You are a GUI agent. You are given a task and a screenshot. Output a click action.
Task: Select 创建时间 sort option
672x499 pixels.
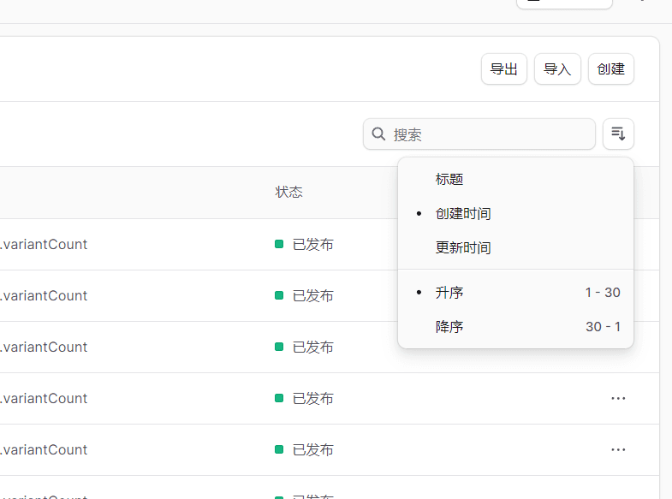pos(463,213)
